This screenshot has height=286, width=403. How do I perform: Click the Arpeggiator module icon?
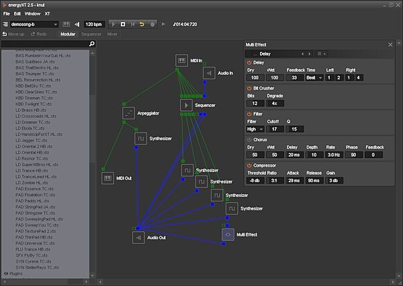click(128, 113)
